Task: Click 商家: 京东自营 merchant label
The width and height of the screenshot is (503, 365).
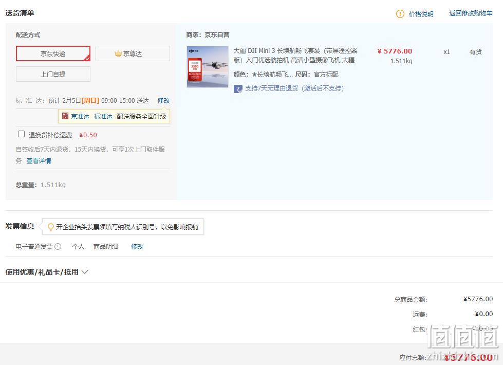Action: click(x=208, y=34)
